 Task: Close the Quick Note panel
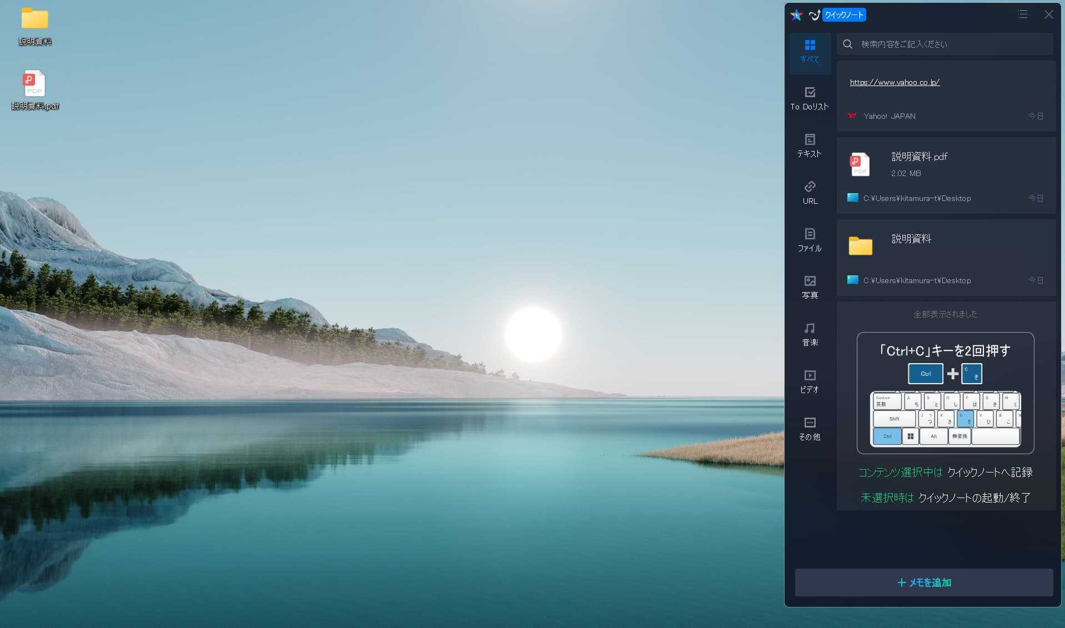click(x=1048, y=14)
